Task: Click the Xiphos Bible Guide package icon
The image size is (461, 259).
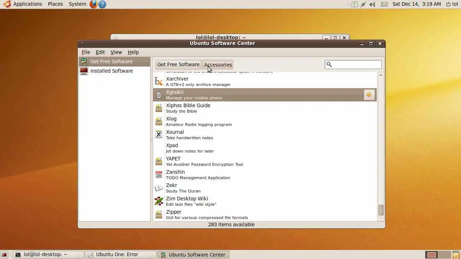Action: tap(158, 108)
